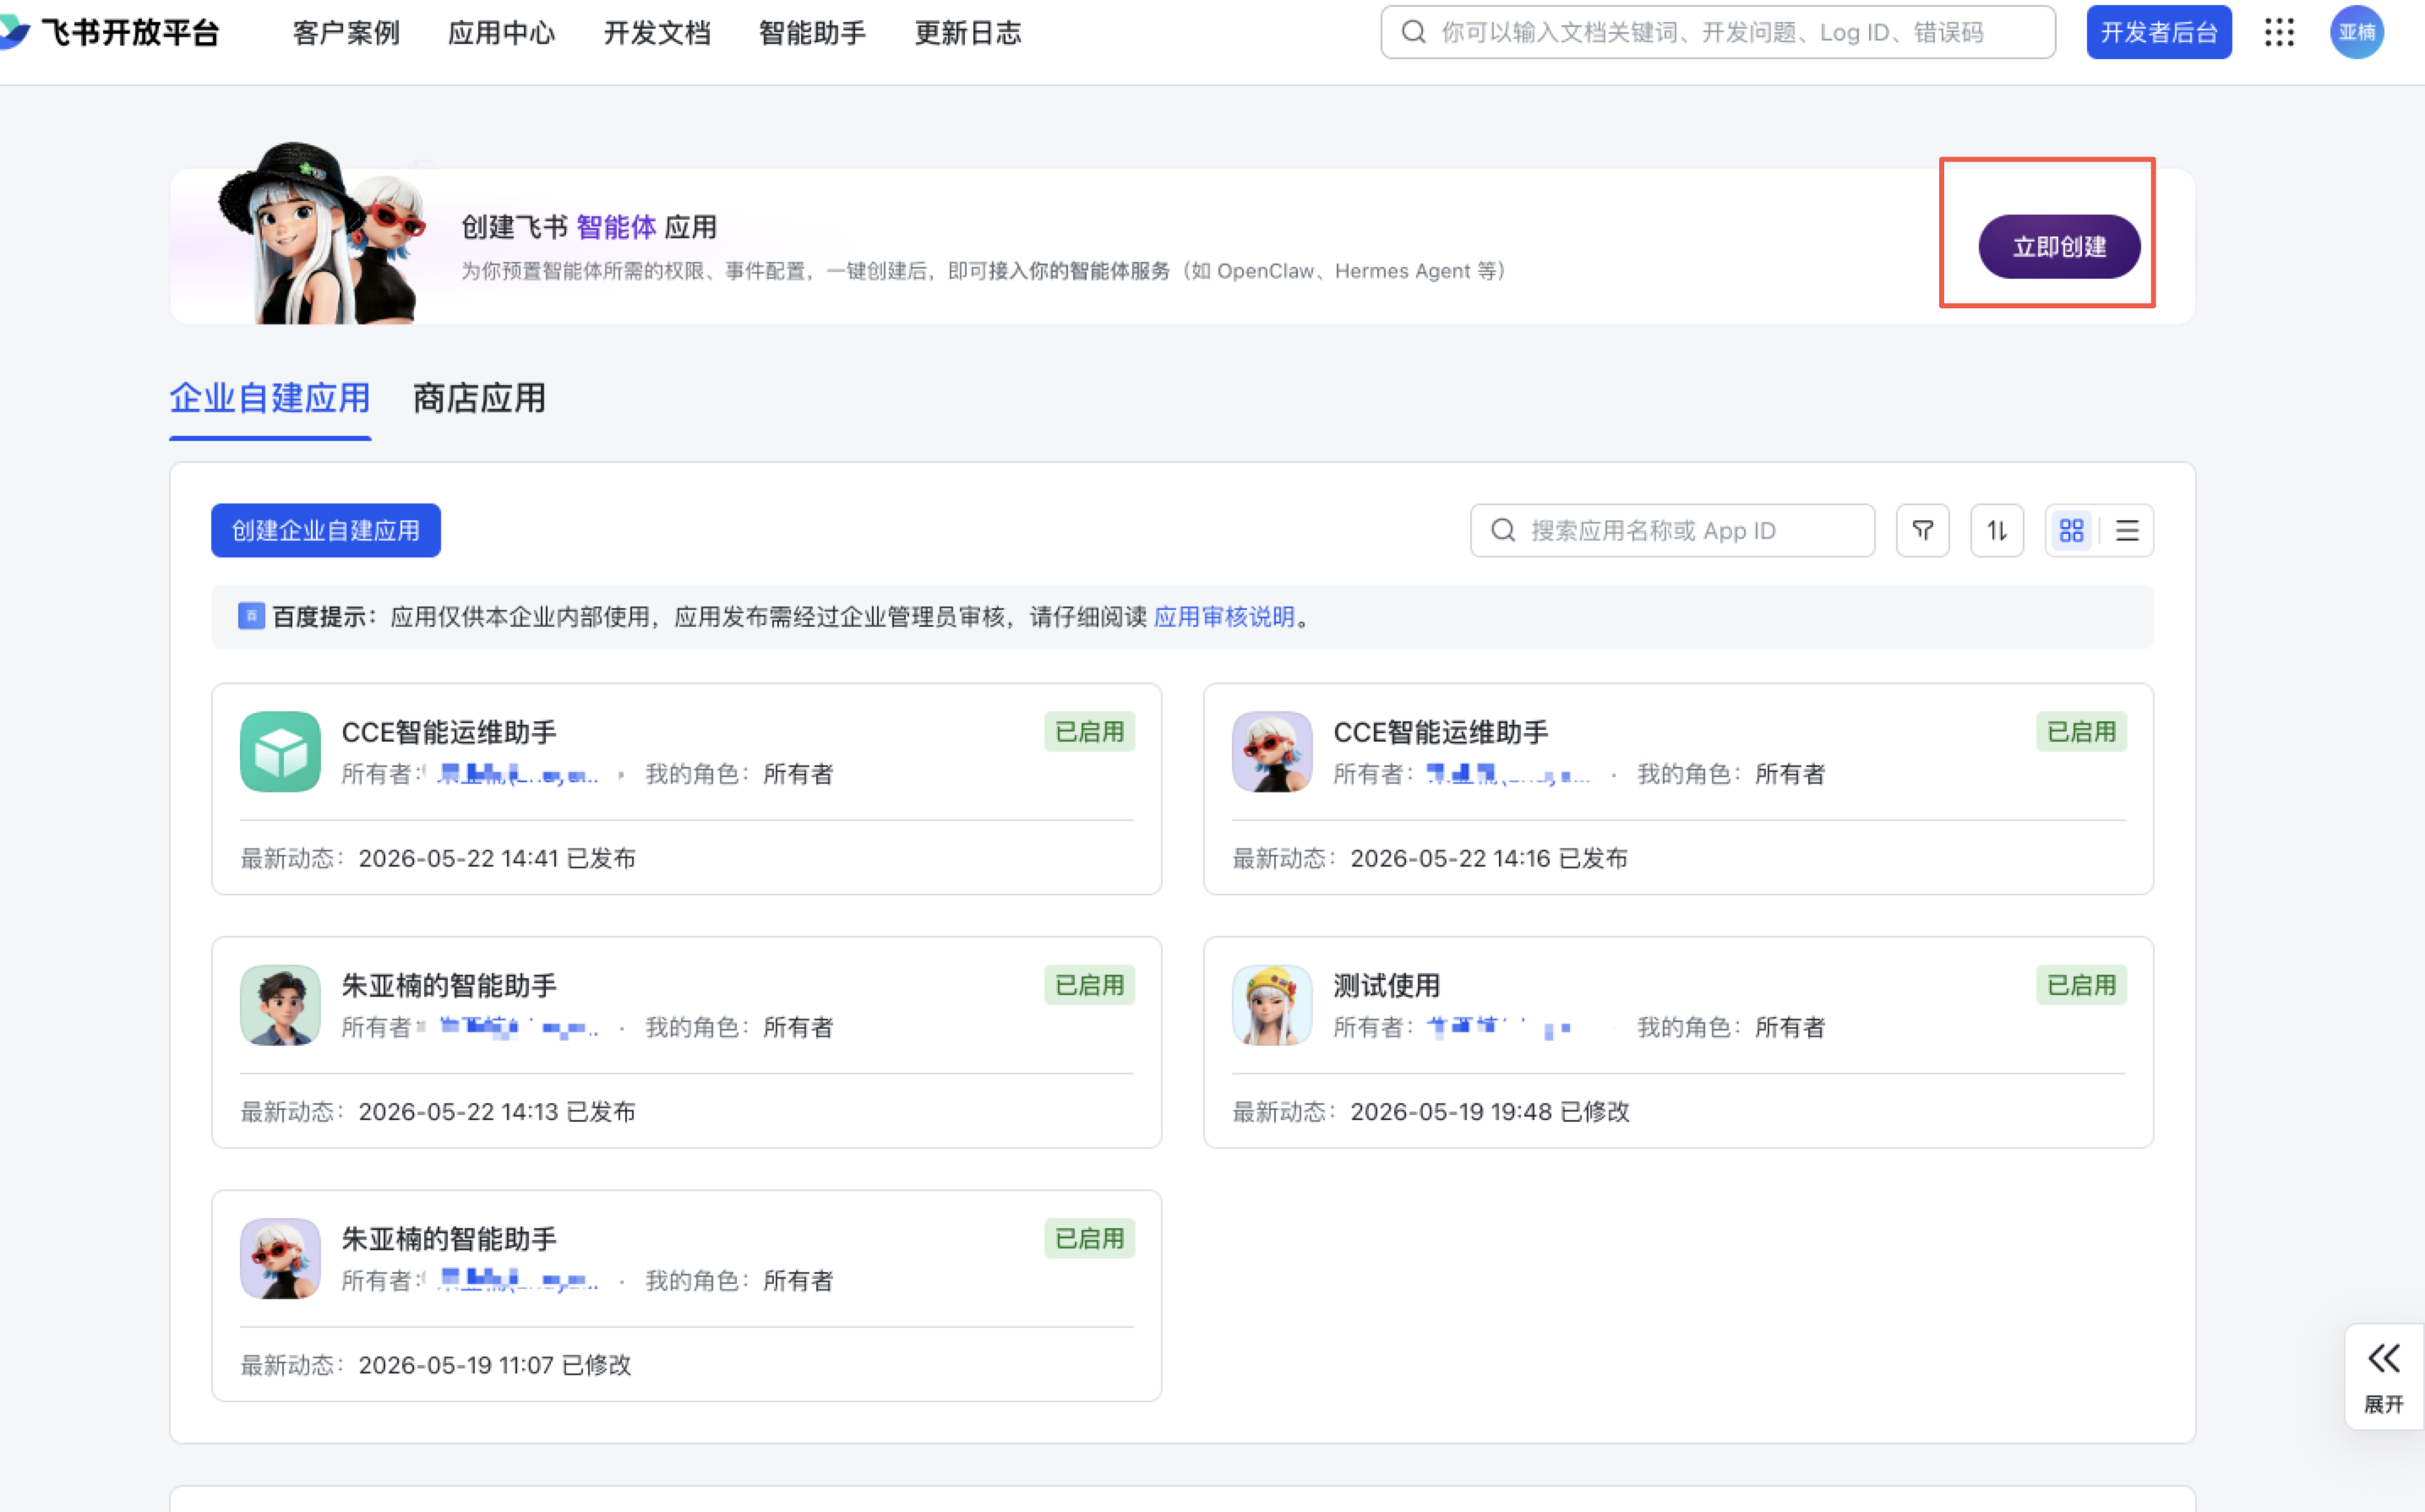Image resolution: width=2425 pixels, height=1512 pixels.
Task: Open the 应用中心 menu
Action: point(501,33)
